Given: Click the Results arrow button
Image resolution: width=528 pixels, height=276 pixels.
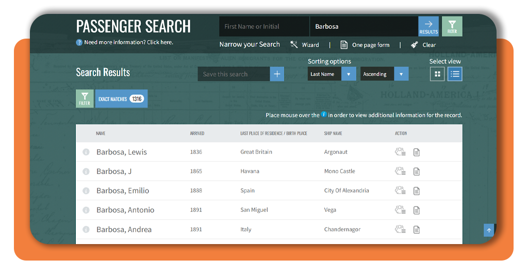Looking at the screenshot, I should (428, 26).
